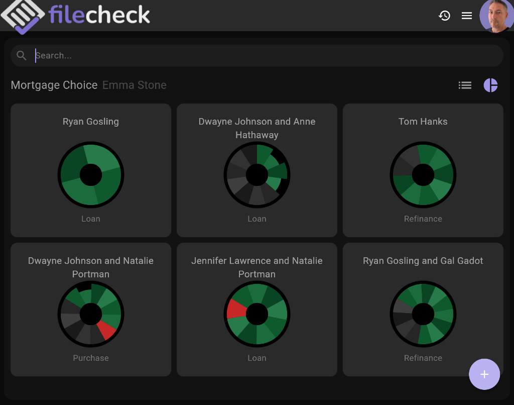
Task: Open the Ryan Gosling and Gal Gadot refinance
Action: tap(423, 310)
